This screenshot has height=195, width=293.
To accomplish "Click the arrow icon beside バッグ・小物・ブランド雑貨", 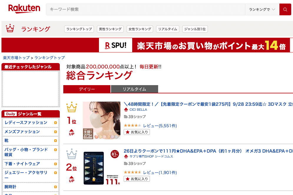I will pos(55,150).
